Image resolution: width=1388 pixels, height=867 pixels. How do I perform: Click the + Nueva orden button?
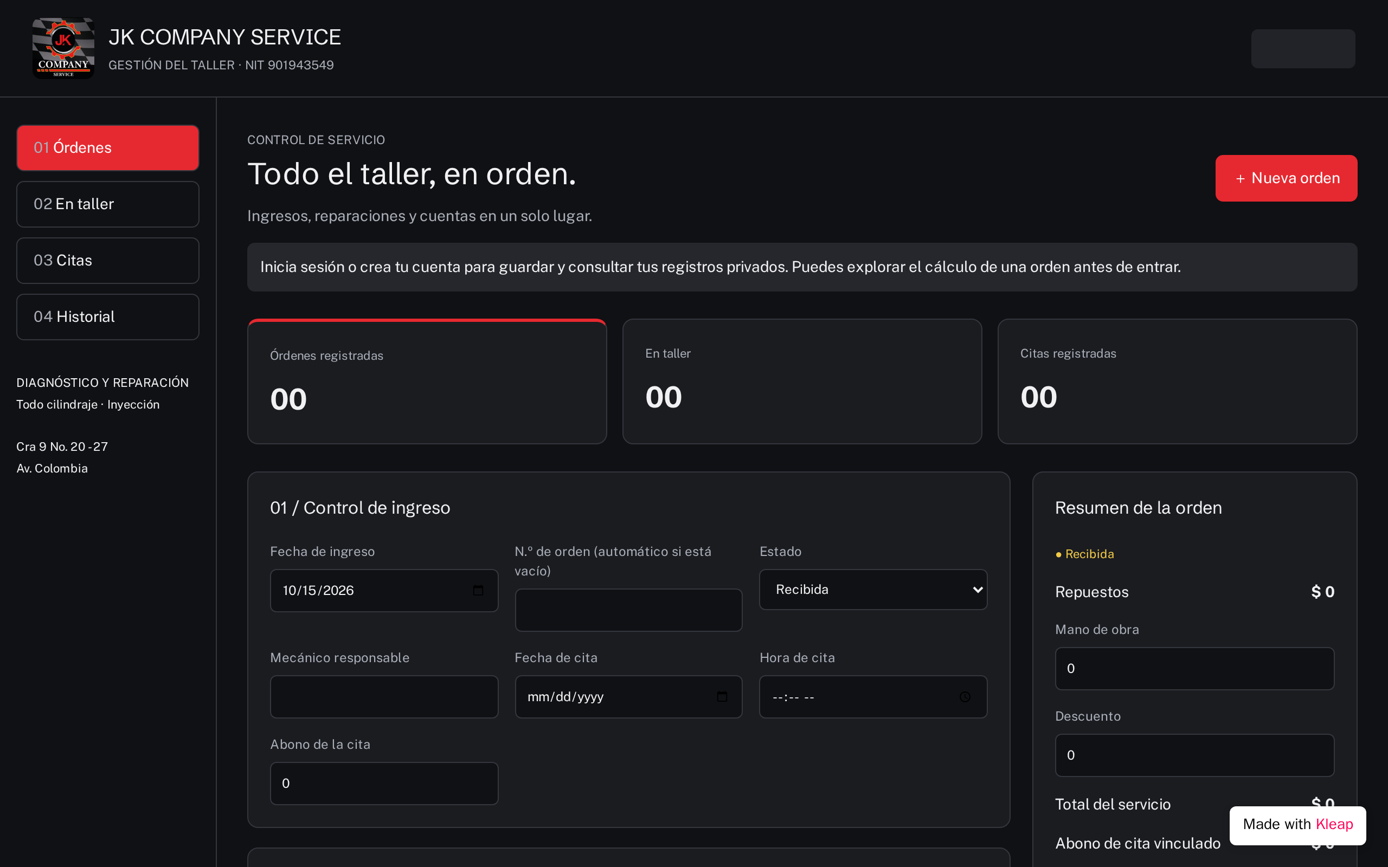1286,178
